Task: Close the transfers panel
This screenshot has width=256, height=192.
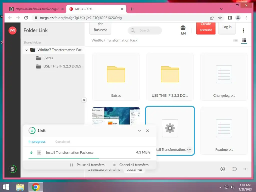Action: pyautogui.click(x=147, y=130)
